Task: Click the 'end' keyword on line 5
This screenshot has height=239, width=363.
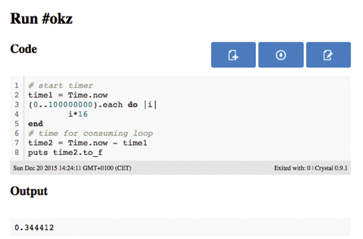Action: coord(36,123)
